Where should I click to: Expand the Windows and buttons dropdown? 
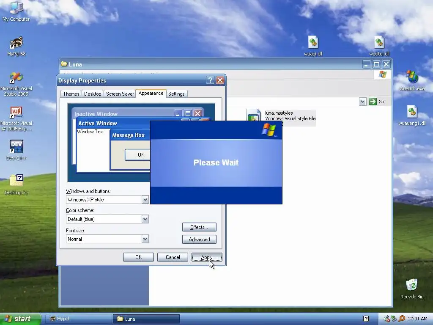coord(145,200)
